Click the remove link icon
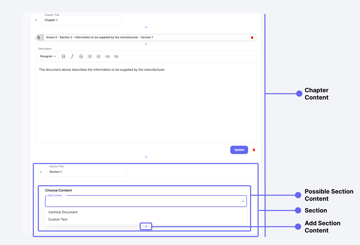Viewport: 360px width, 245px height. click(116, 56)
